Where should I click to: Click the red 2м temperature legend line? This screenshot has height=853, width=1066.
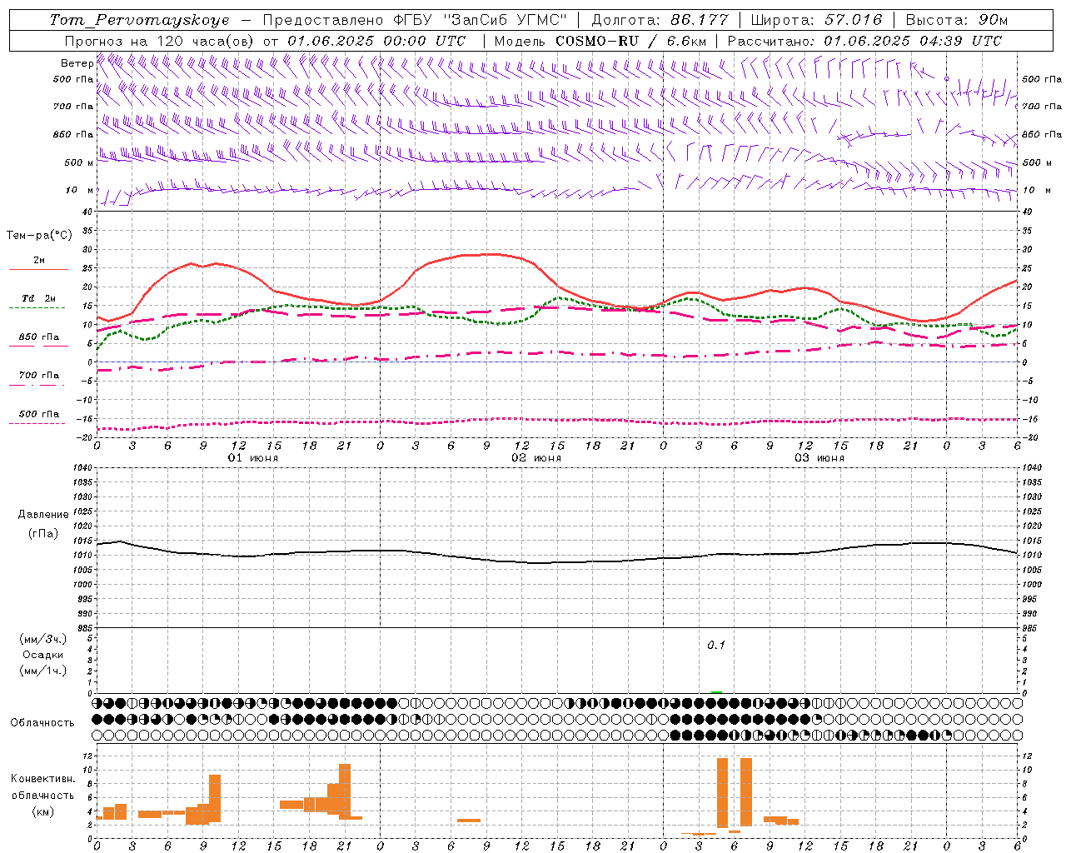click(39, 269)
